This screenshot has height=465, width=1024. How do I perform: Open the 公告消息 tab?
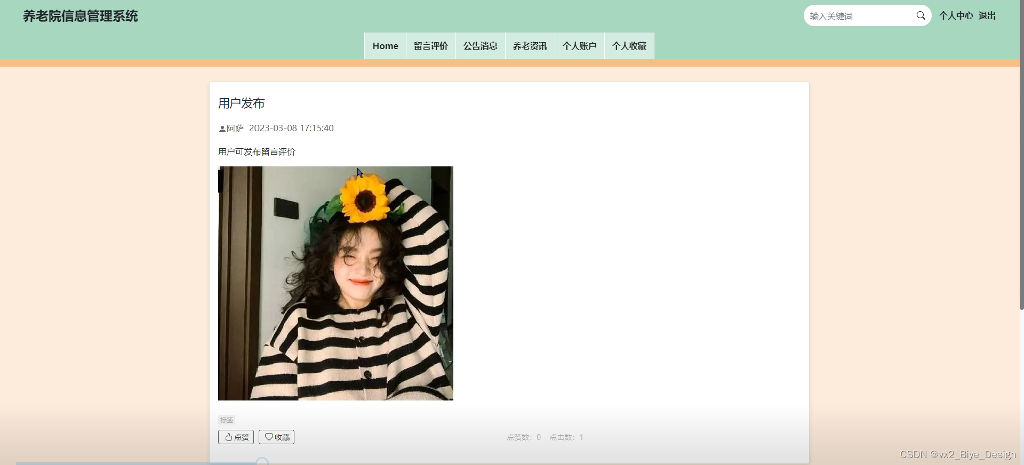[481, 46]
